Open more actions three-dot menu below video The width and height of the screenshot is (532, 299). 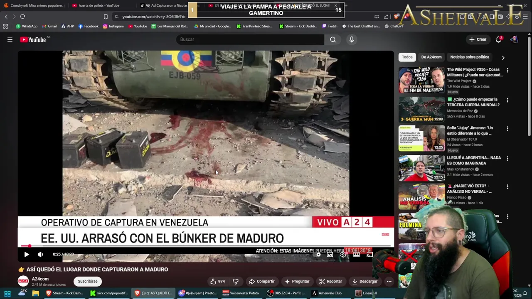pyautogui.click(x=389, y=281)
